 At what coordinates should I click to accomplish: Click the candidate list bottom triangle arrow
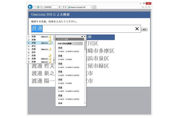54,62
